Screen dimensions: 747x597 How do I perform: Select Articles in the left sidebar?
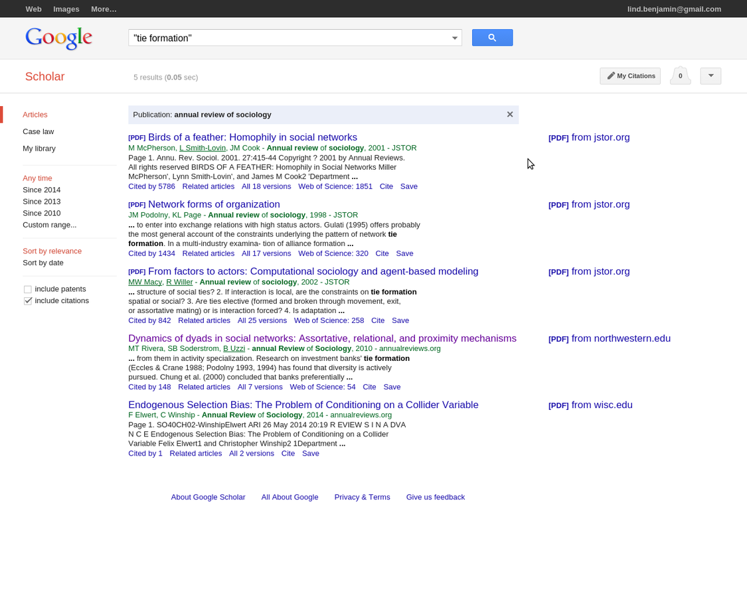[35, 115]
